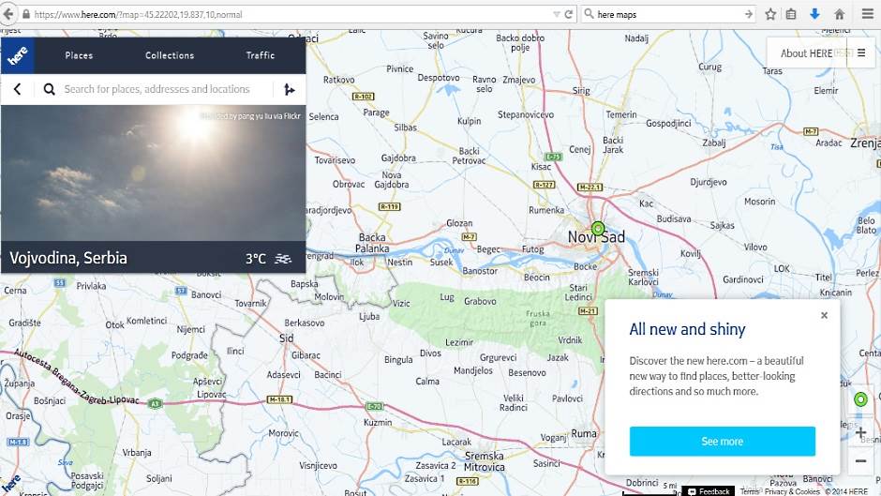The width and height of the screenshot is (881, 496).
Task: Click the HERE logo in panel header
Action: click(18, 55)
